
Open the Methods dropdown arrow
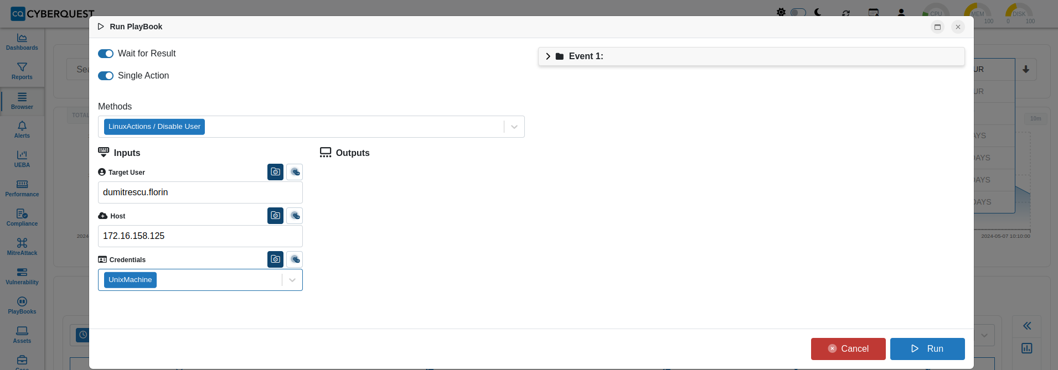coord(514,127)
